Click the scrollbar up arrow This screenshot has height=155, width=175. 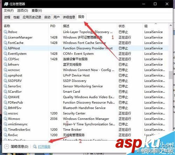[170, 25]
